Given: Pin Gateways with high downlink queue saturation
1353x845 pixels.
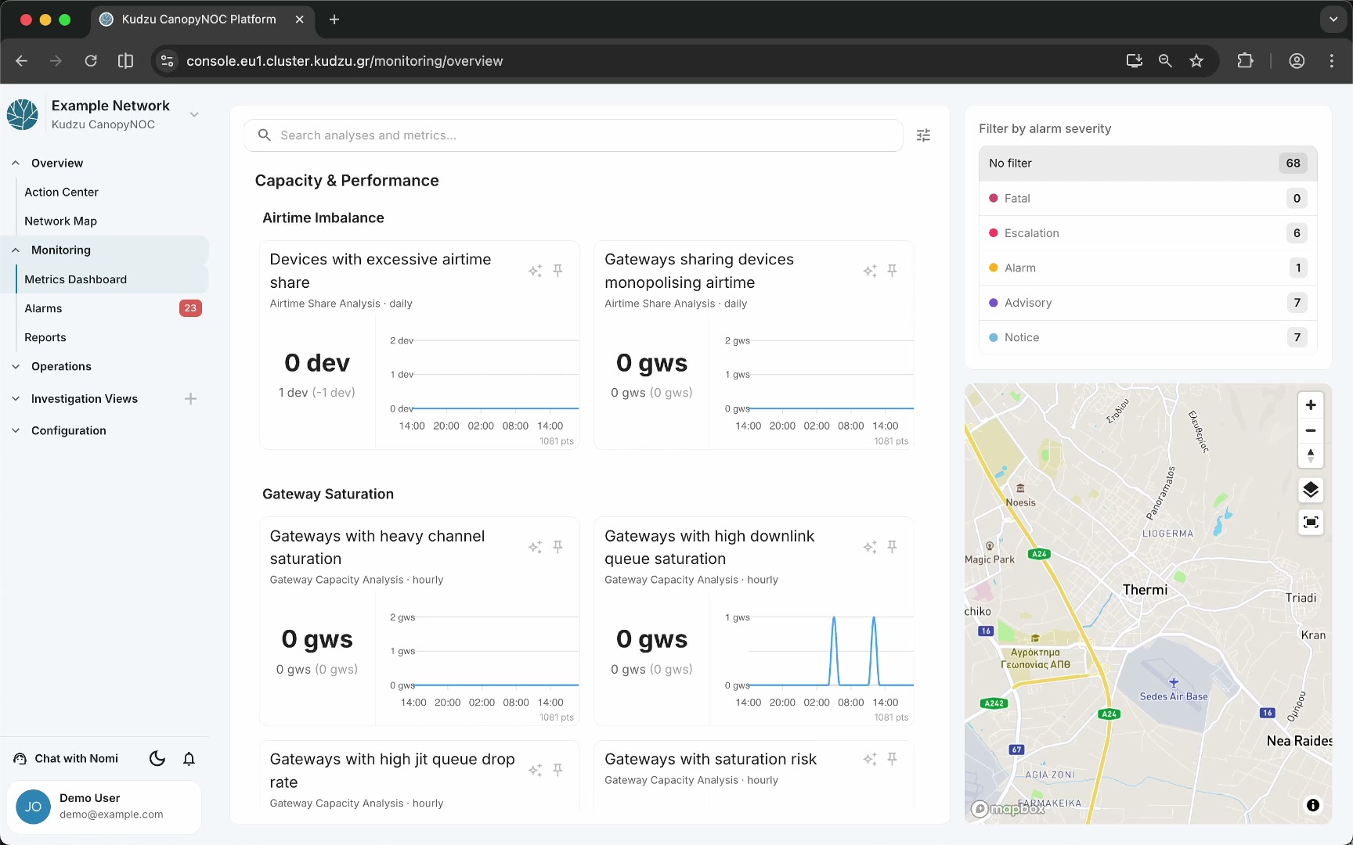Looking at the screenshot, I should click(892, 547).
